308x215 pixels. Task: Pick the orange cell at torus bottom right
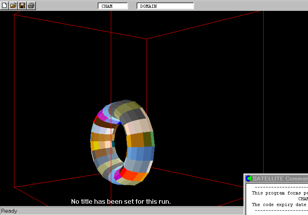pyautogui.click(x=141, y=177)
